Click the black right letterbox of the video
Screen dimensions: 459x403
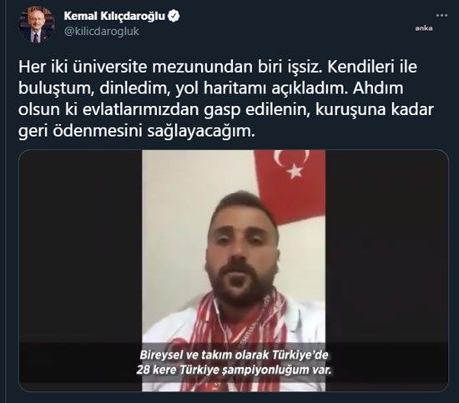point(386,246)
